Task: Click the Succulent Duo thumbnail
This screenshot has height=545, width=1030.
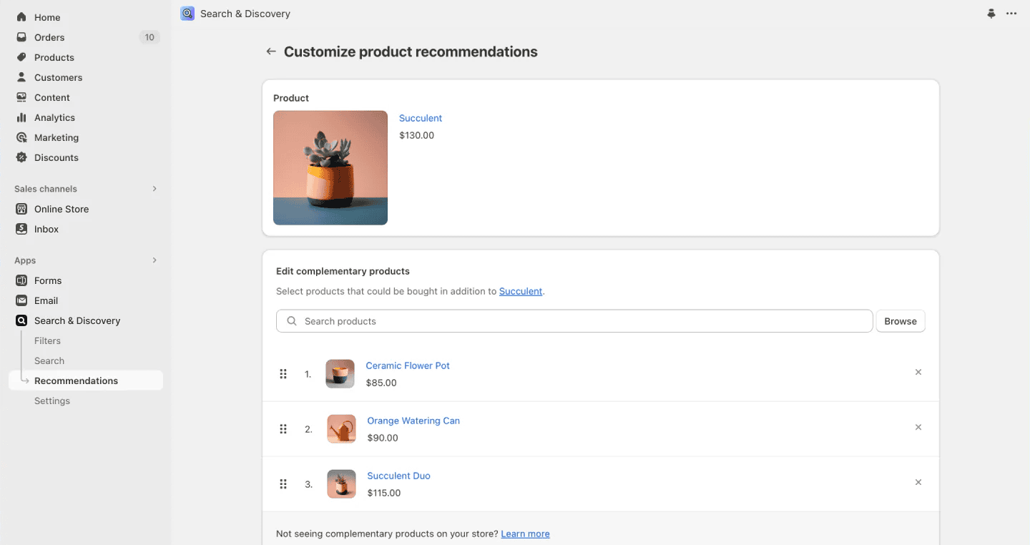Action: coord(342,484)
